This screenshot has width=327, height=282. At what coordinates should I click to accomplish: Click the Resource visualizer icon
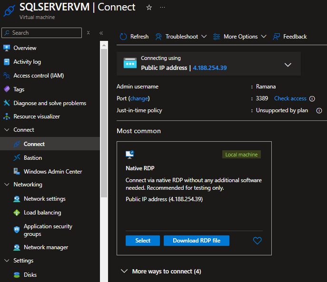[7, 117]
